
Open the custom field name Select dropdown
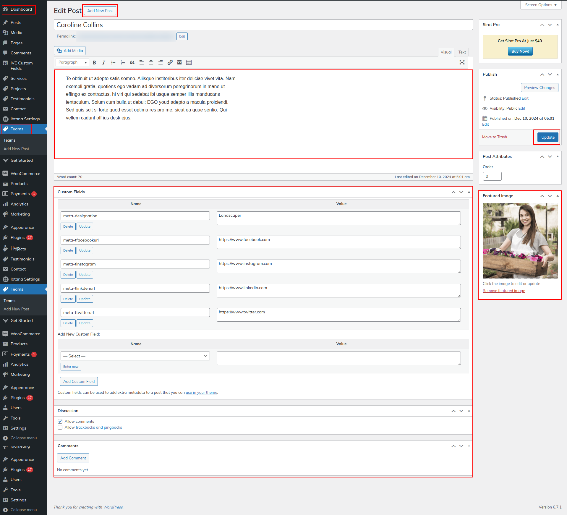pyautogui.click(x=135, y=356)
